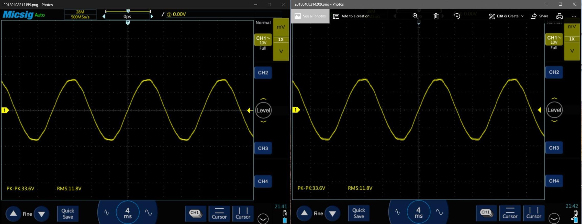
Task: Select 1X probe setting in left image
Action: pos(281,39)
